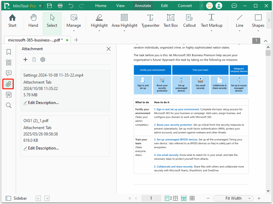Expand the Shapes dropdown arrow
Viewport: 273px width, 204px height.
(x=258, y=31)
